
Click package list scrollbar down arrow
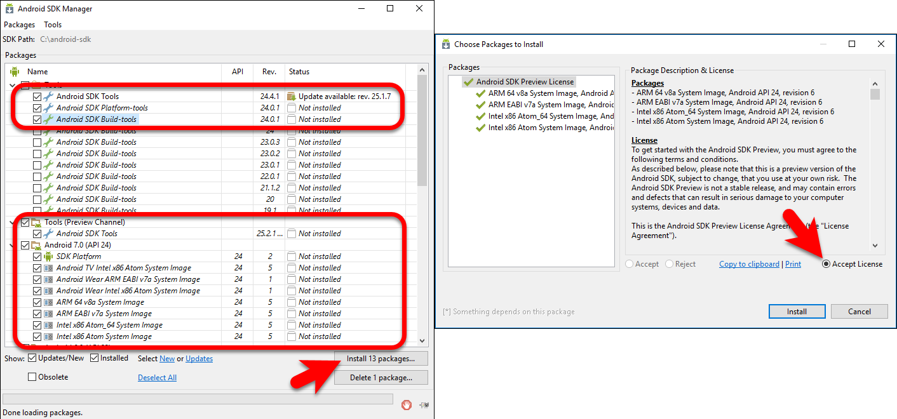click(422, 341)
